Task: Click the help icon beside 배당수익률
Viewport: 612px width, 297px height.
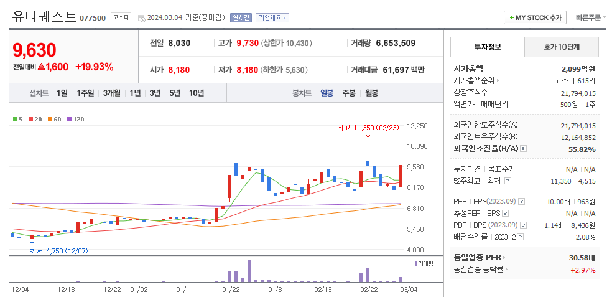Action: point(521,237)
